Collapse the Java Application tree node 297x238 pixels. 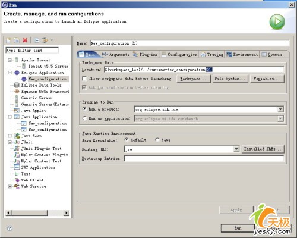click(10, 117)
